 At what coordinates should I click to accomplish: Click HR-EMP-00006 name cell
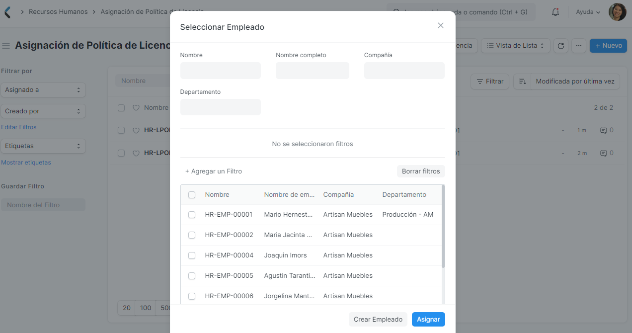[229, 296]
